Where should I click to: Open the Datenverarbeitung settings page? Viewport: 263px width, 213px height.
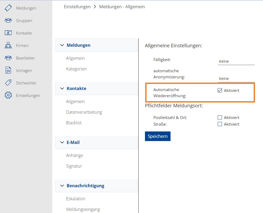(84, 112)
